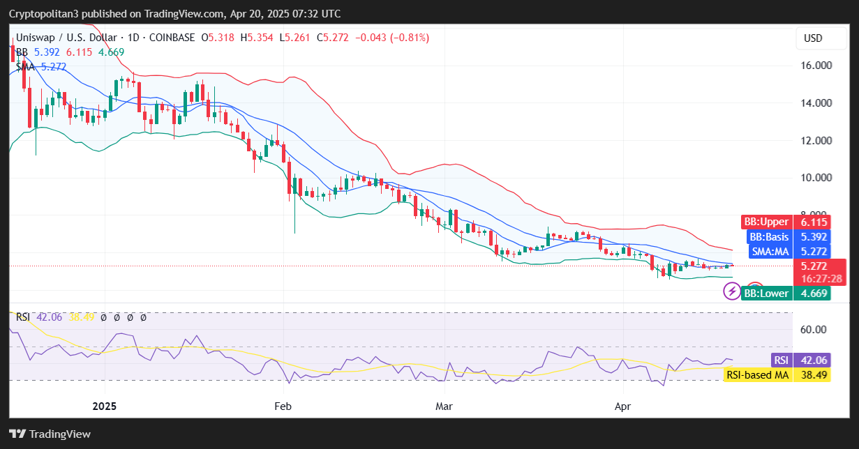Click the Mar label on the time axis
859x449 pixels.
[442, 405]
